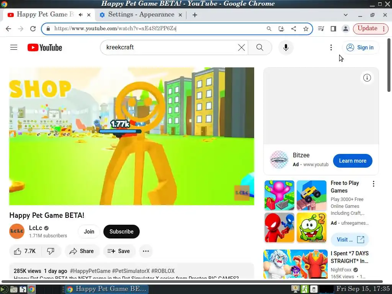This screenshot has height=294, width=392.
Task: Run search with the magnifier button
Action: point(260,47)
